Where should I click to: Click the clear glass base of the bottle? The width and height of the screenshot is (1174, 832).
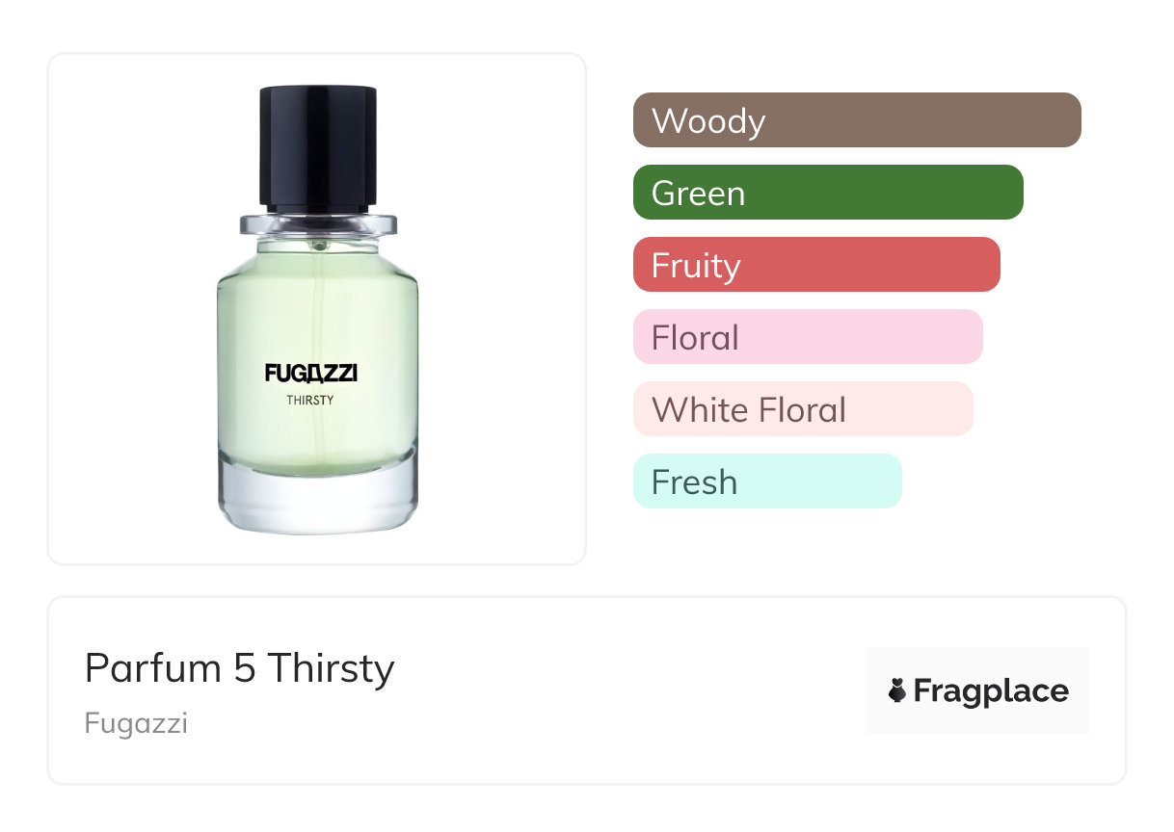click(x=317, y=499)
